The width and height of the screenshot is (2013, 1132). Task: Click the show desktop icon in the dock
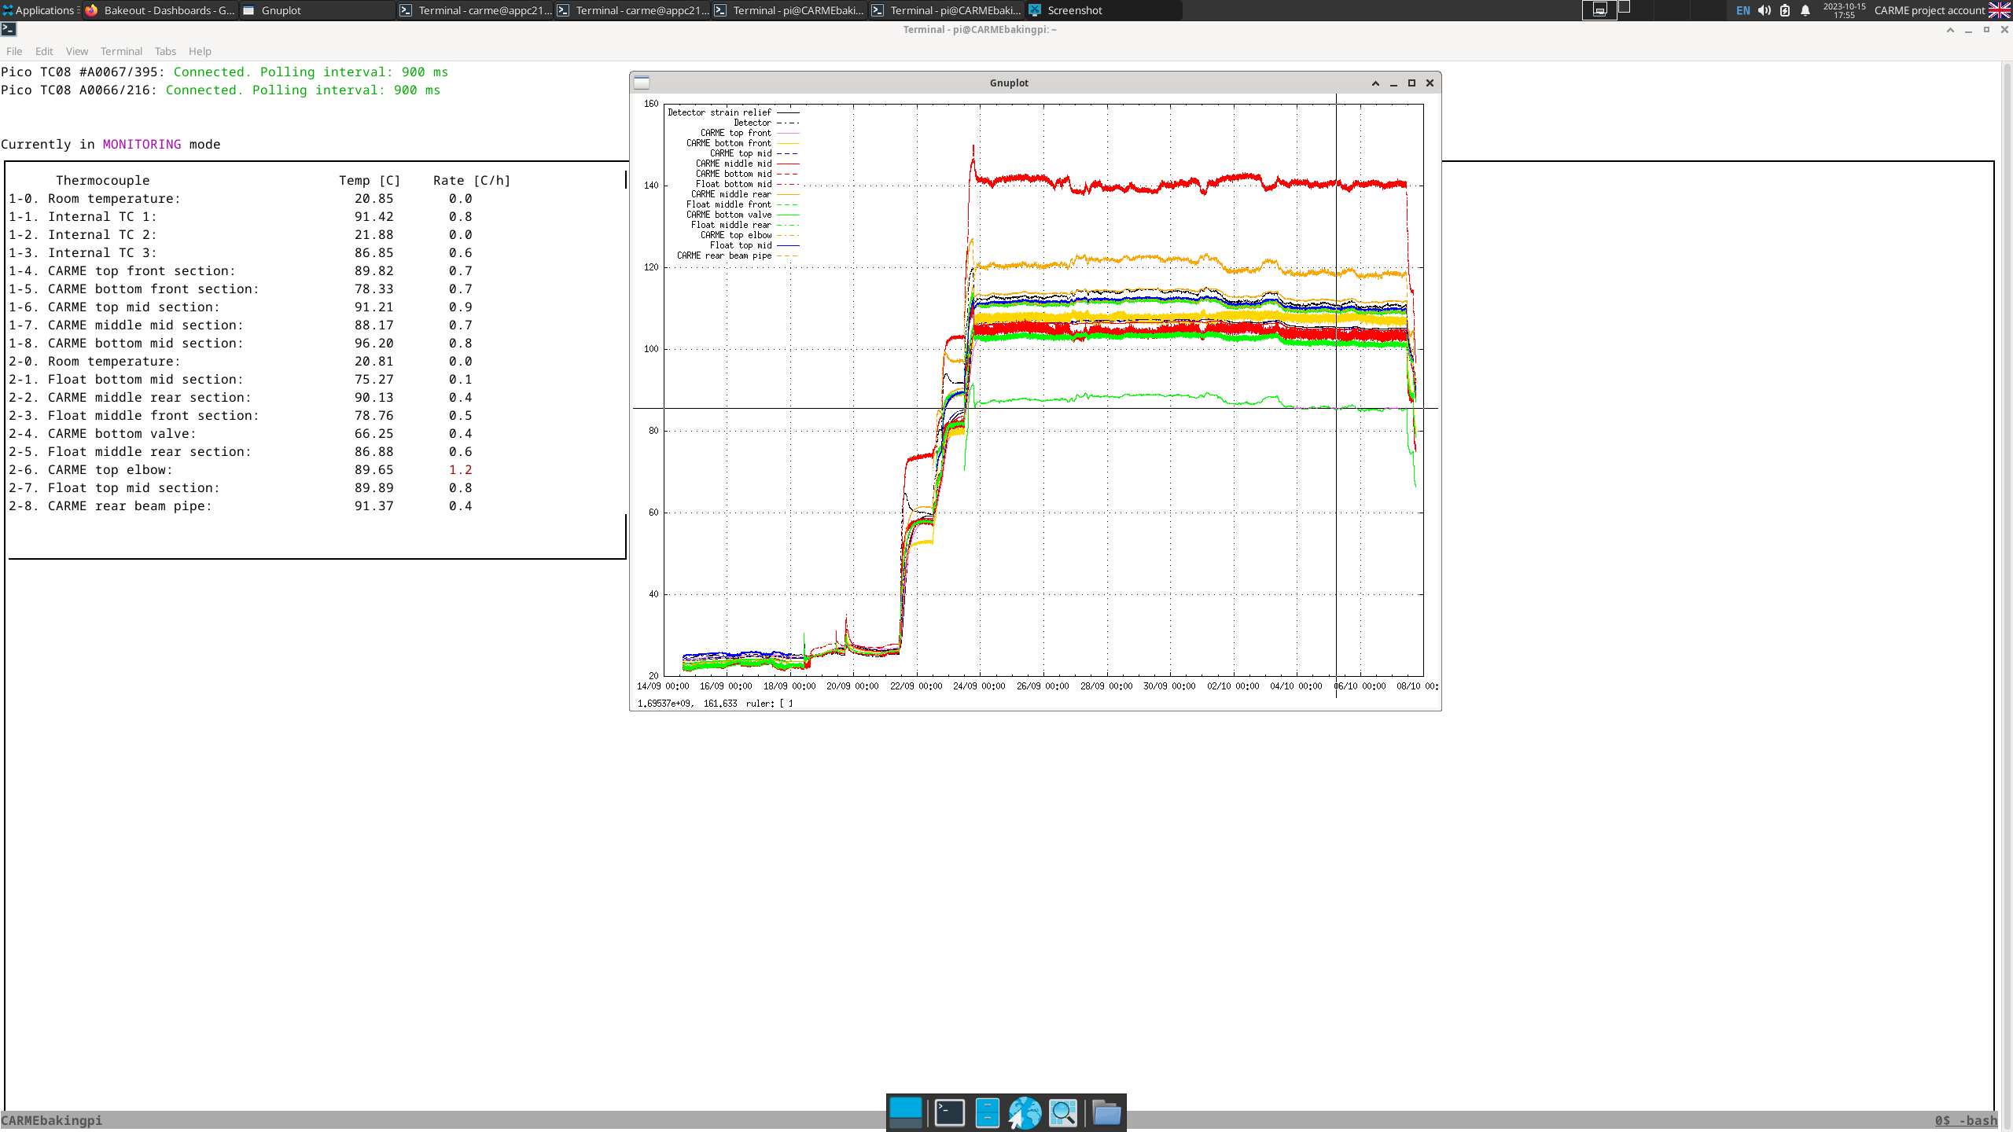point(905,1112)
